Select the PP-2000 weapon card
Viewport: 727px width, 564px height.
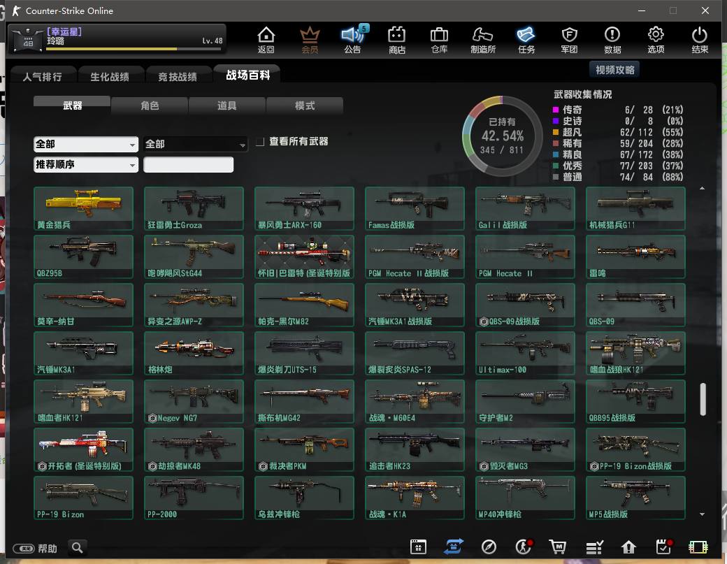(x=194, y=498)
